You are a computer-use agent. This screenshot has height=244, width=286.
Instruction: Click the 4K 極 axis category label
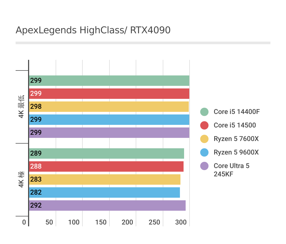[x=22, y=179]
